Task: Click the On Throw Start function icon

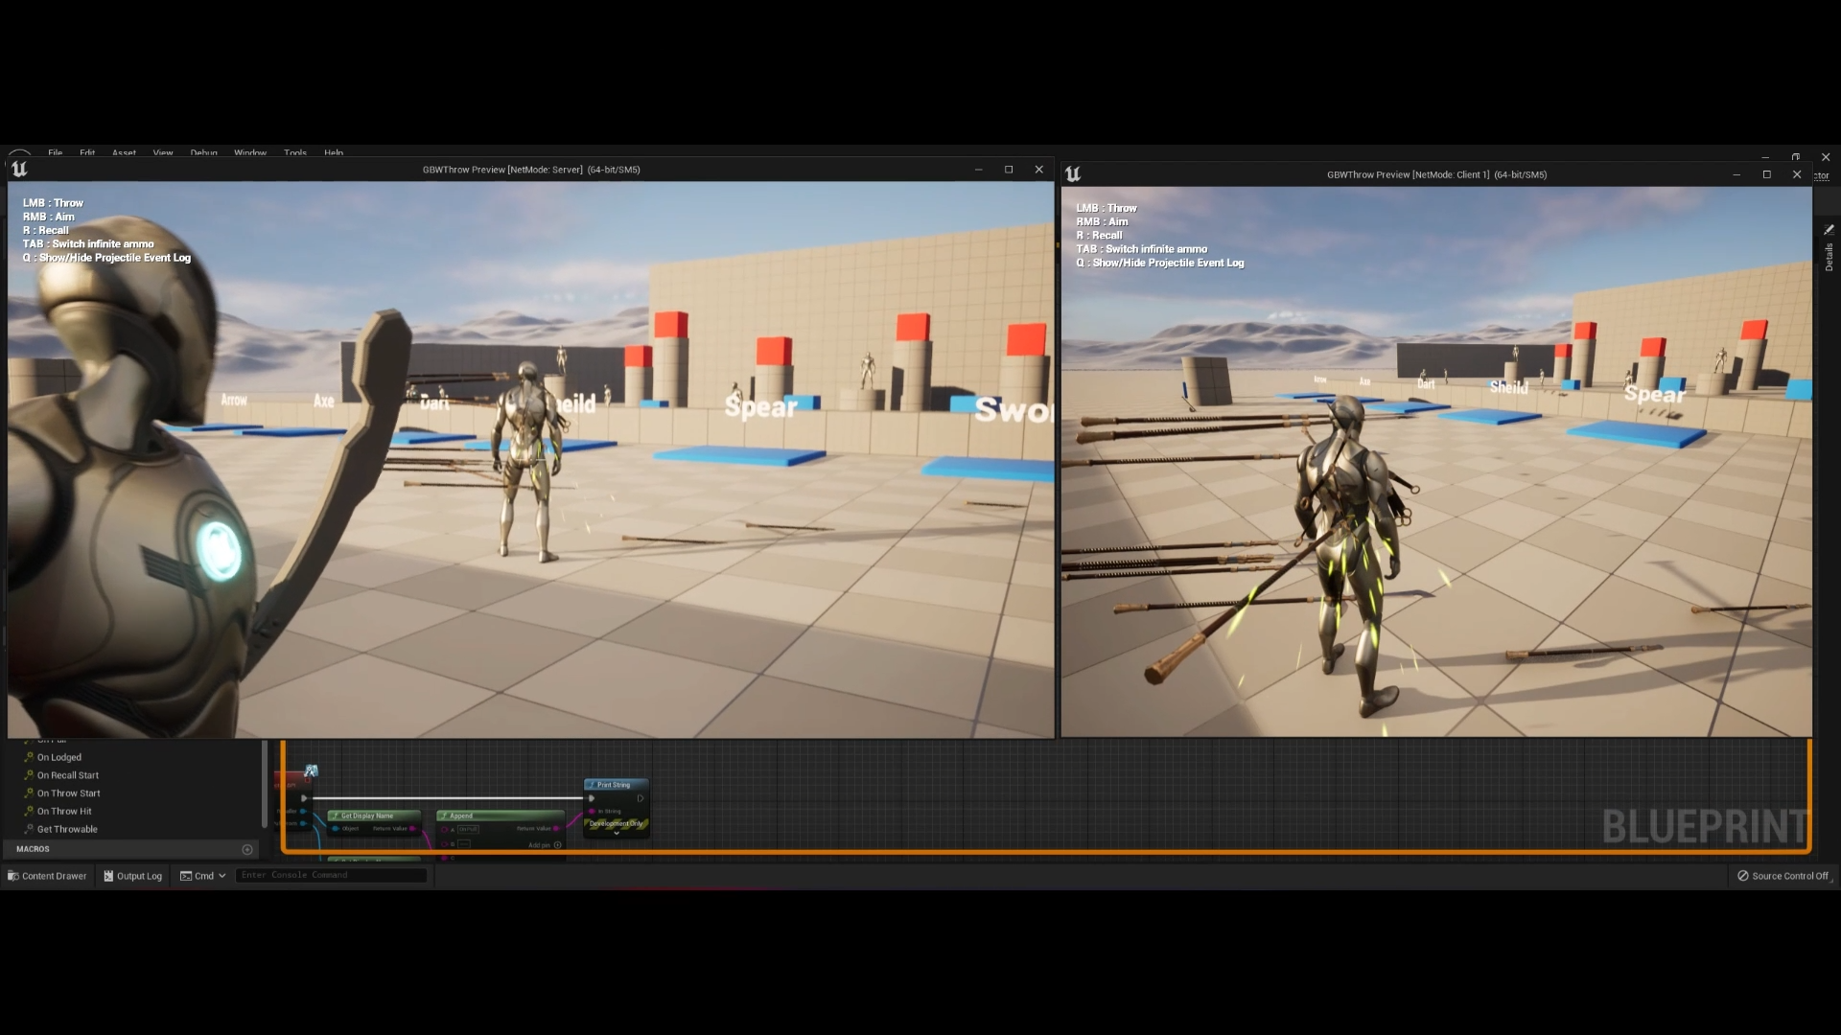Action: coord(29,793)
